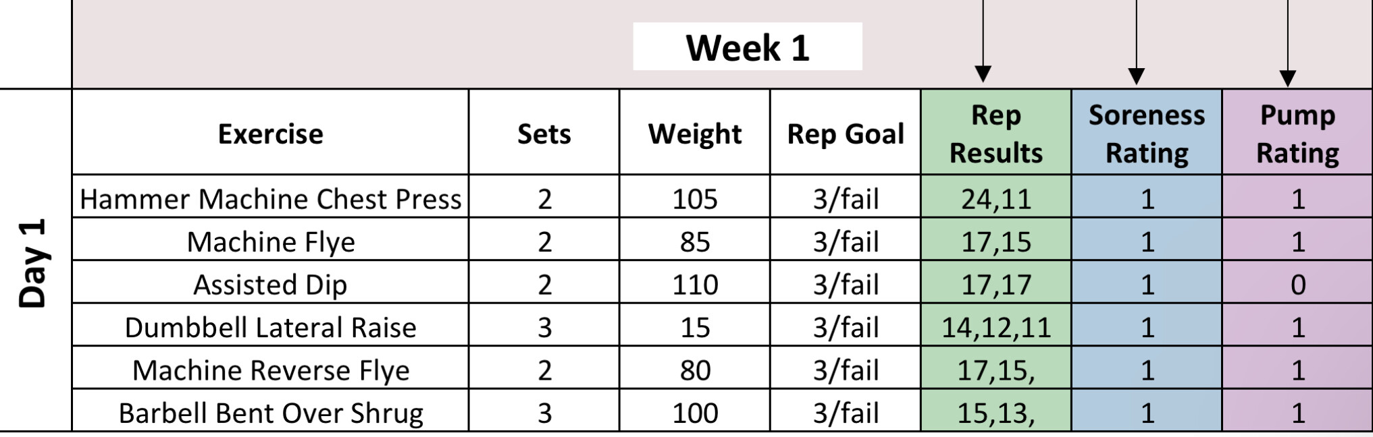Select rep results cell 14,12,11
Viewport: 1373px width, 437px height.
[995, 327]
